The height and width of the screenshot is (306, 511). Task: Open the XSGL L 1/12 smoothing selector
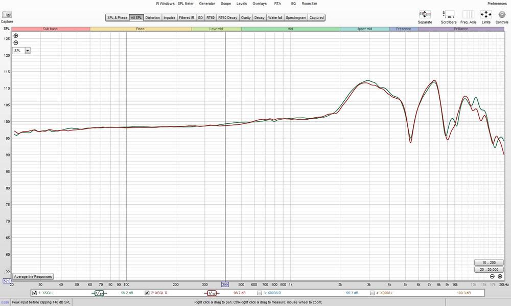click(99, 293)
